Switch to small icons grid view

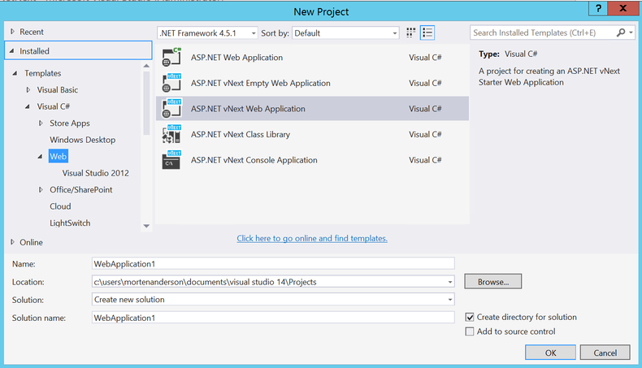(410, 32)
